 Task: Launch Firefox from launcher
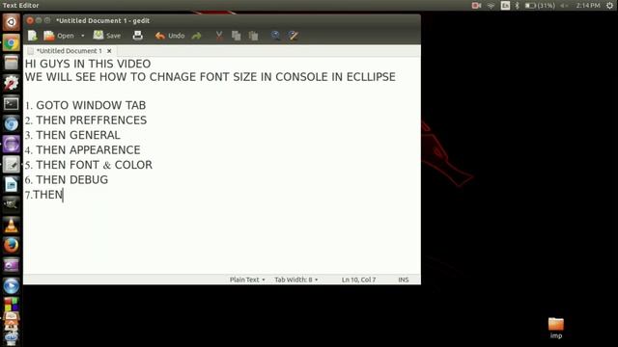[x=11, y=246]
